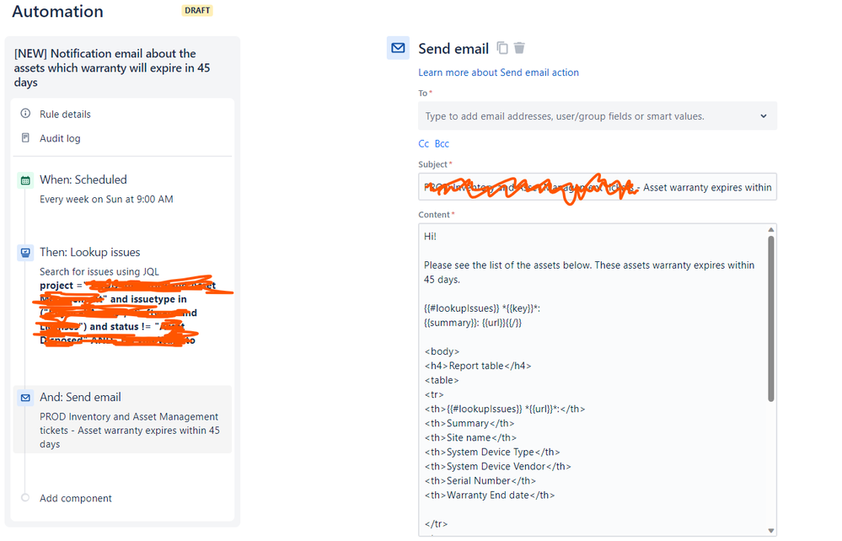
Task: Click the envelope icon beside Send email heading
Action: [x=398, y=47]
